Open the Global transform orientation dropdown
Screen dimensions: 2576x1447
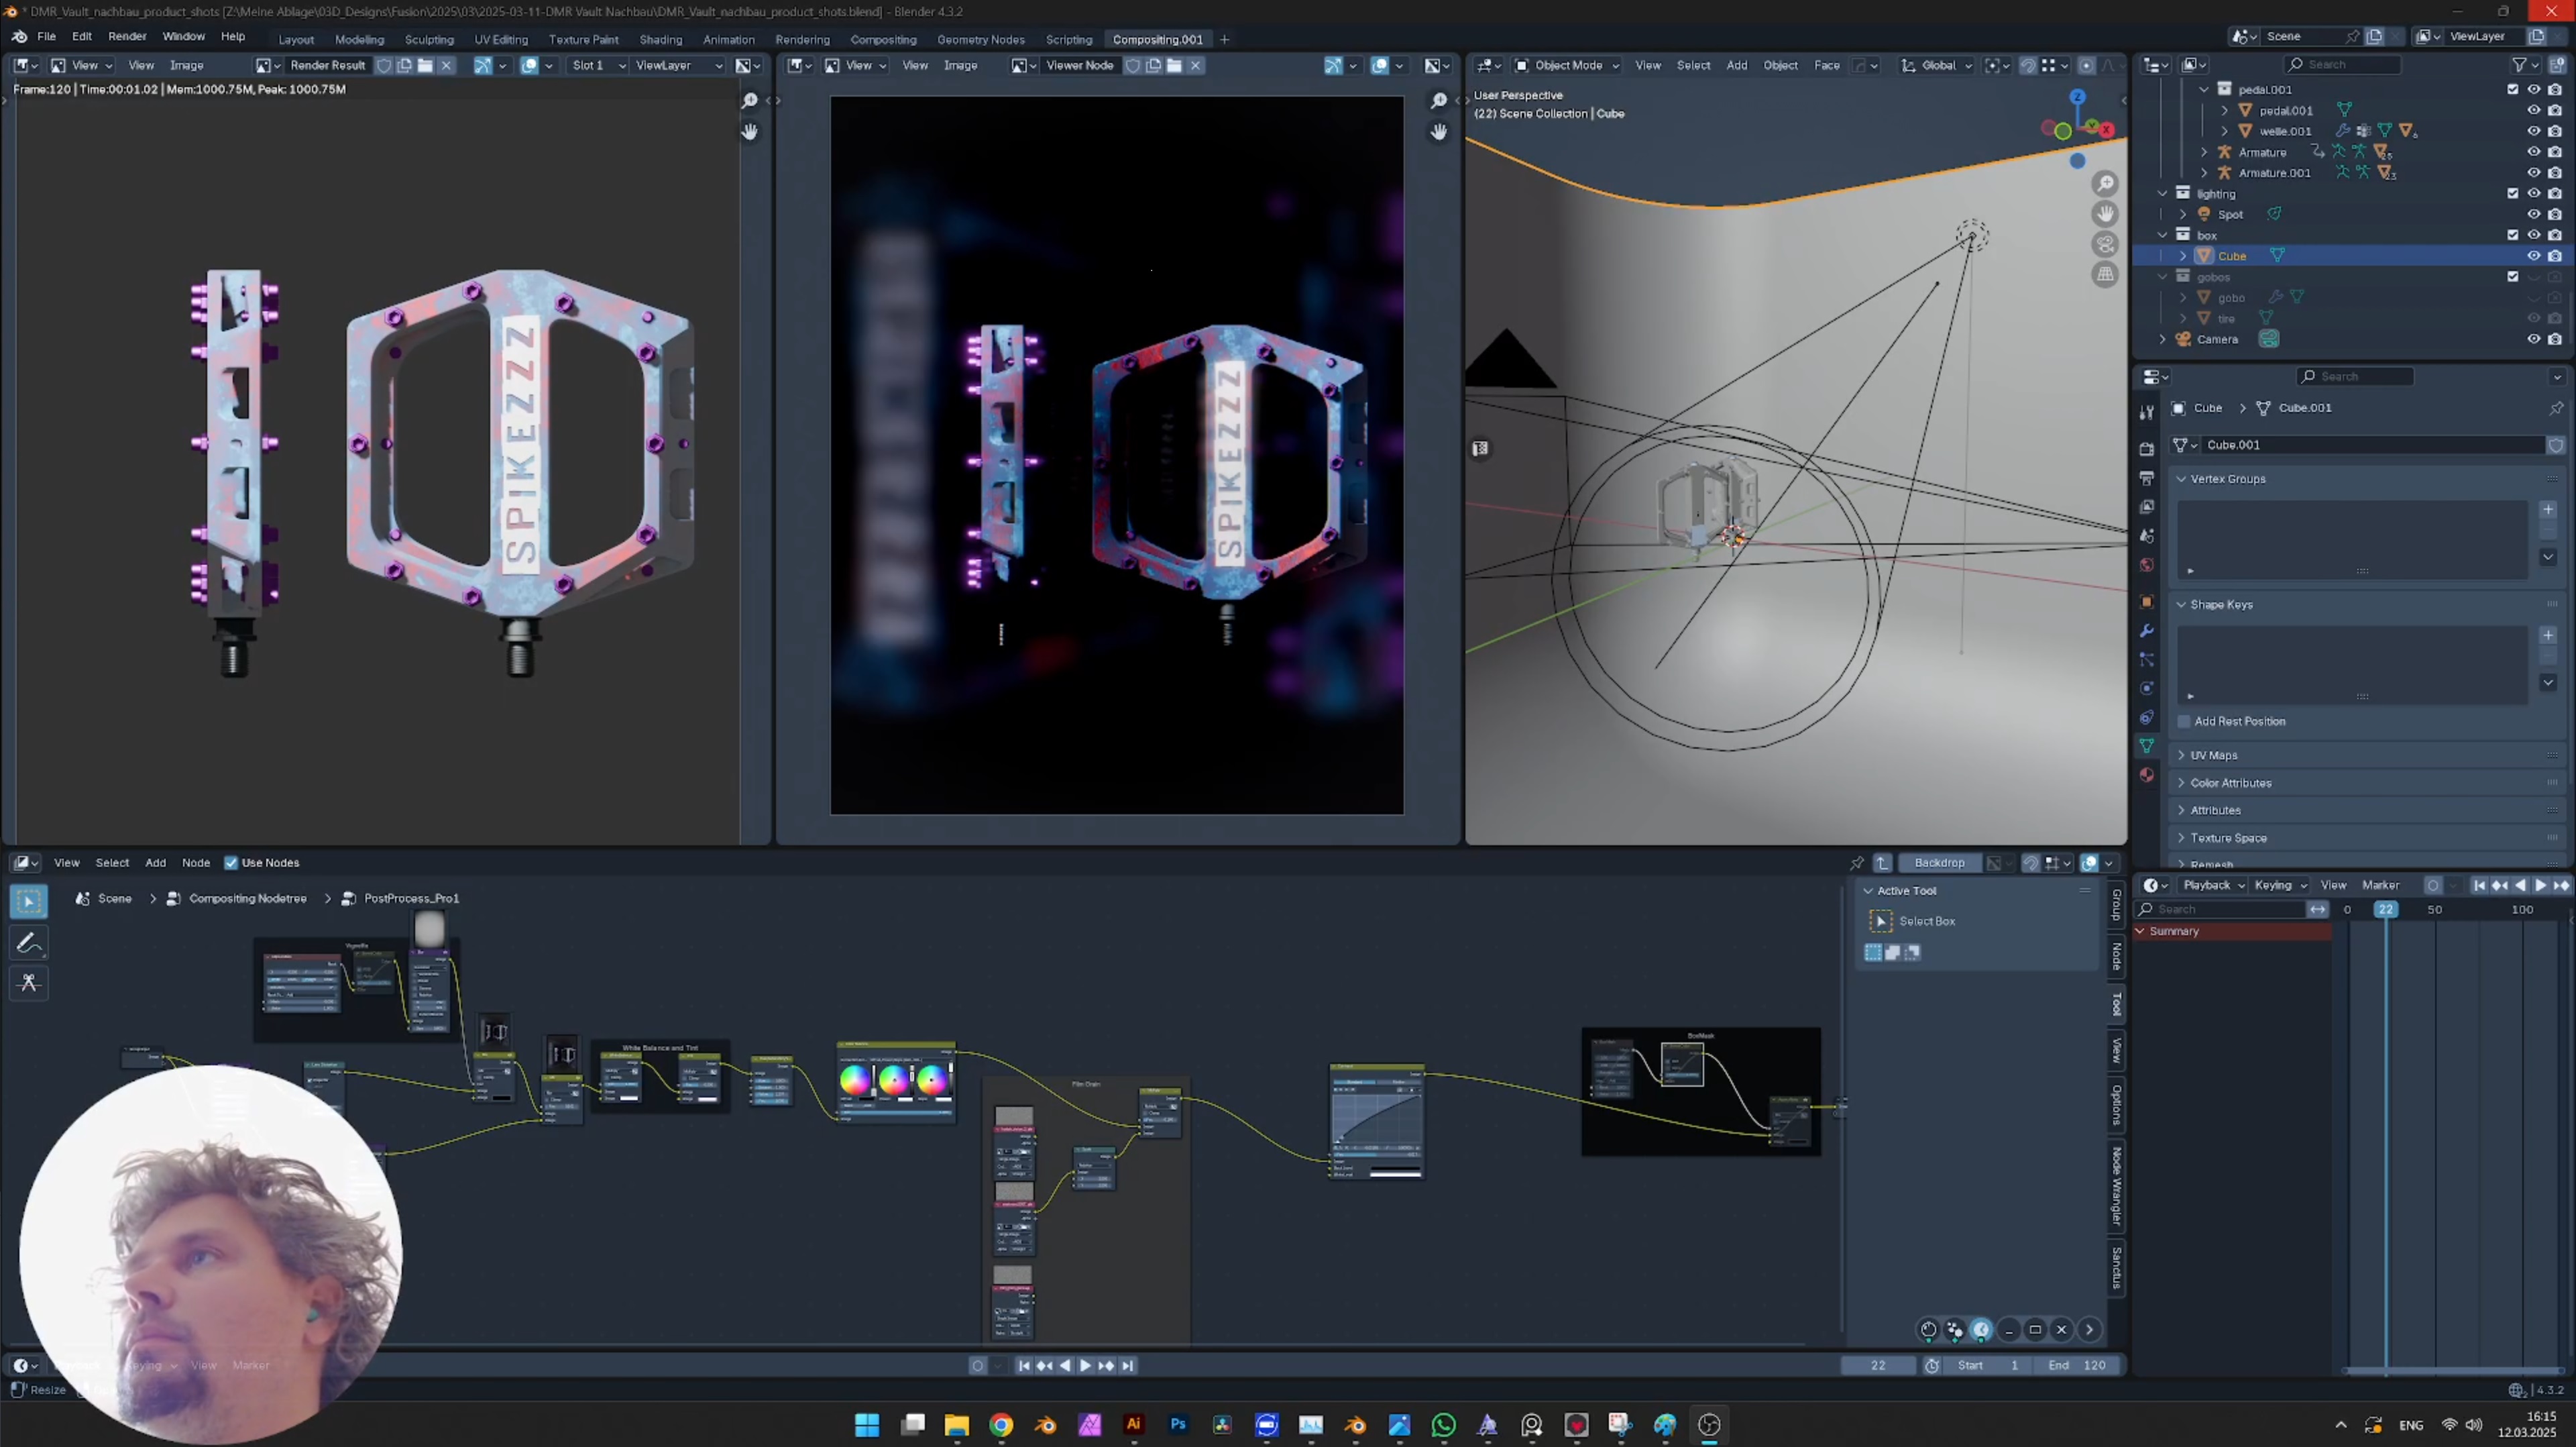[x=1937, y=66]
